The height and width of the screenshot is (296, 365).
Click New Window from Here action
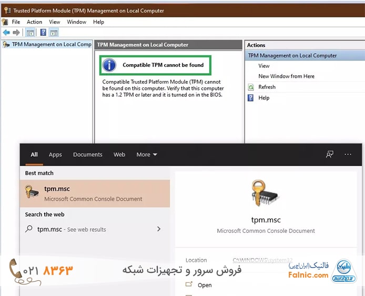click(x=286, y=76)
